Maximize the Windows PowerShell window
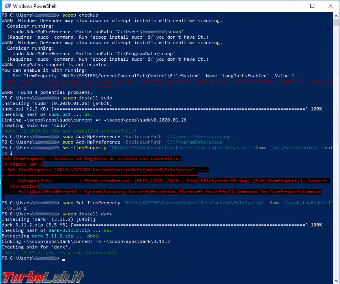Image resolution: width=340 pixels, height=284 pixels. click(312, 6)
